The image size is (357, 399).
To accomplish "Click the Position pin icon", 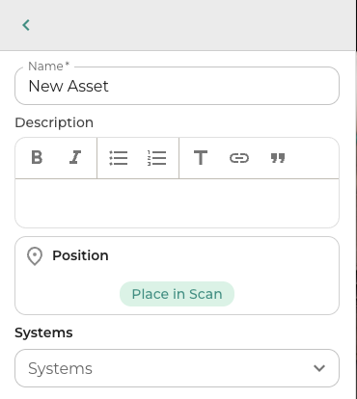I will [35, 256].
